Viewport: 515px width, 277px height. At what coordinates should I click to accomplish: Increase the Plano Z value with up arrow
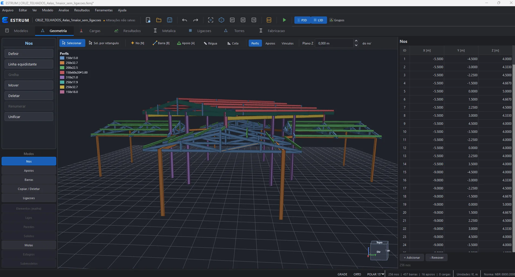(356, 41)
